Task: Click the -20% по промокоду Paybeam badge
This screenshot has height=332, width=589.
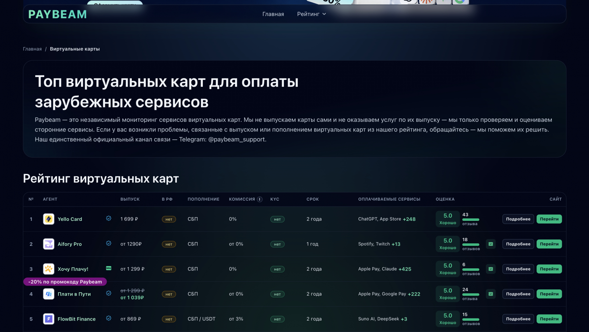Action: (x=65, y=282)
